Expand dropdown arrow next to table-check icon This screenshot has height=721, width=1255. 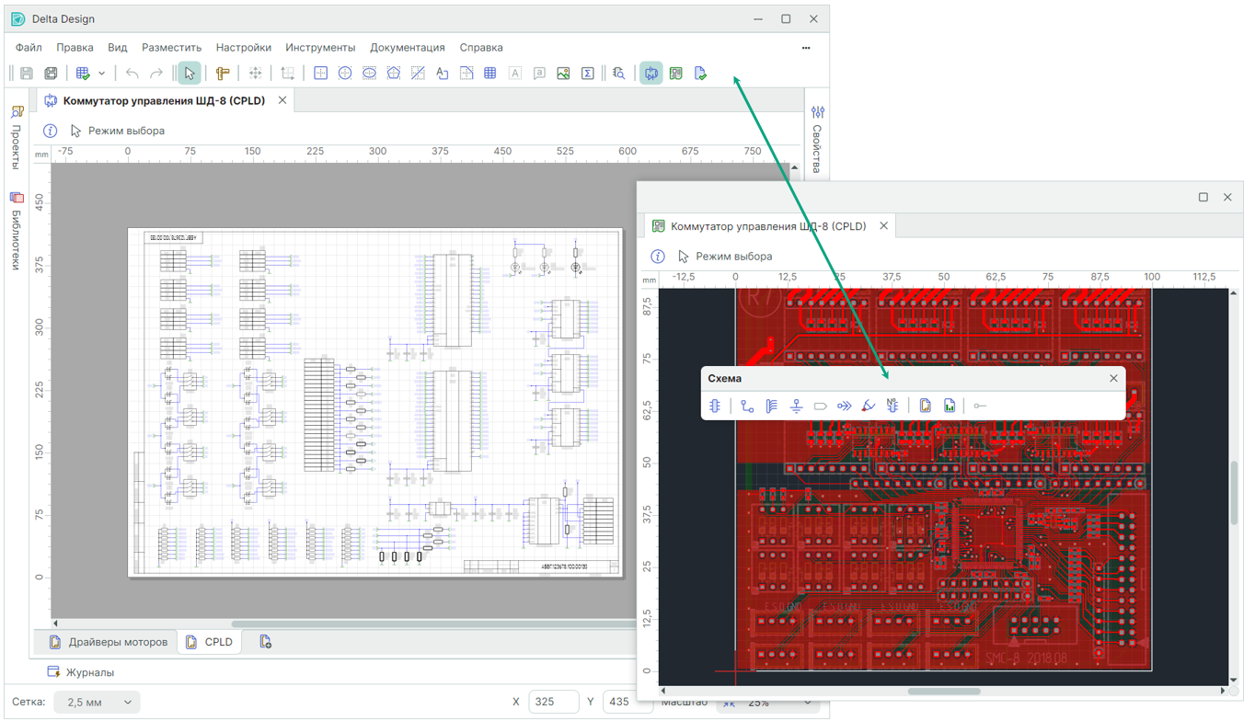pyautogui.click(x=102, y=74)
